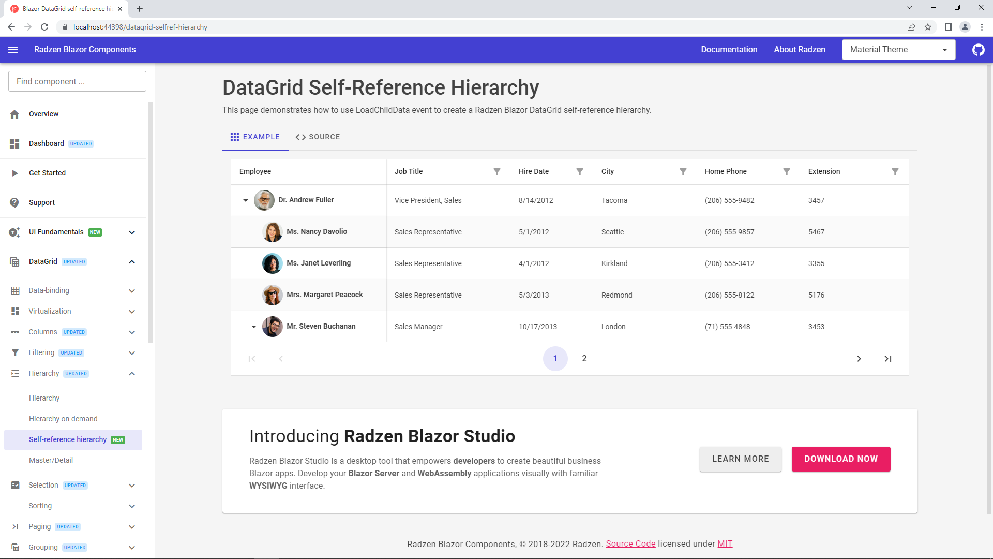Open the hamburger navigation menu
Image resolution: width=993 pixels, height=559 pixels.
click(x=13, y=50)
